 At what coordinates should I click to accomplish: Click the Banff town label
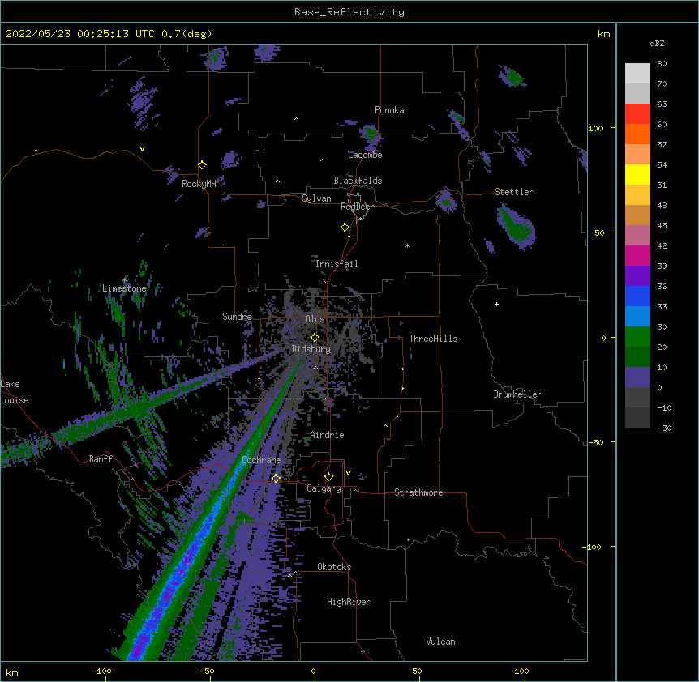tap(101, 459)
